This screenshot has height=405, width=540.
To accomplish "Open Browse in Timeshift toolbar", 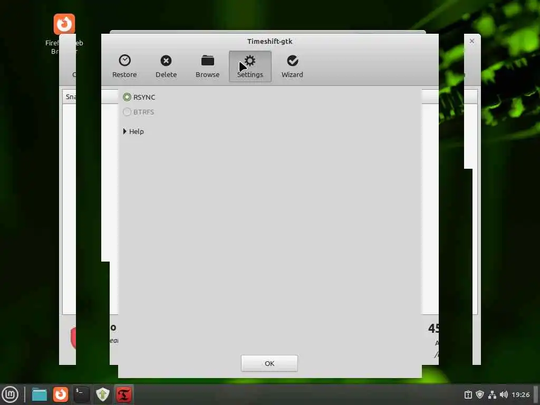I will 207,66.
